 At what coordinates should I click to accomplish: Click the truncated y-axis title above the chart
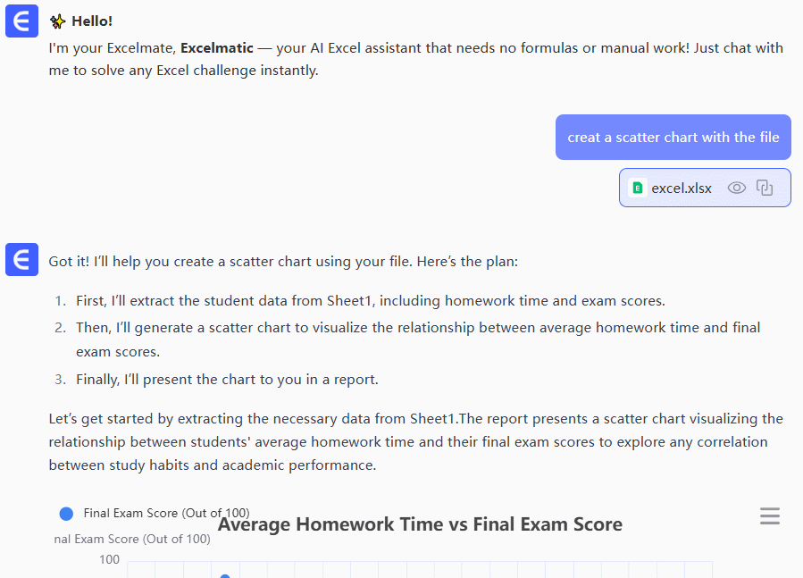pyautogui.click(x=132, y=539)
